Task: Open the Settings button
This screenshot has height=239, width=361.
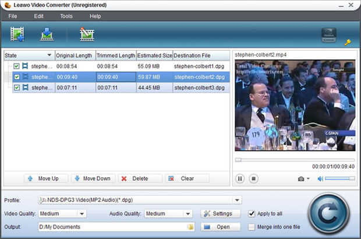Action: pos(221,214)
